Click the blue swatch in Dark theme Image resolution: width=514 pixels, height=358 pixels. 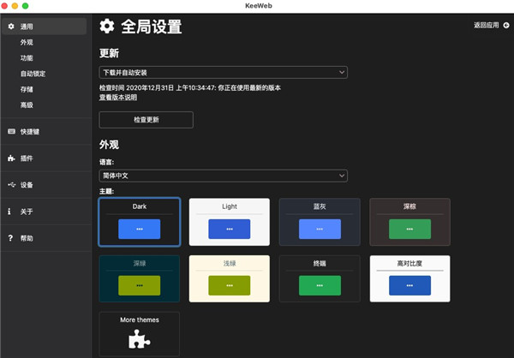pos(140,229)
